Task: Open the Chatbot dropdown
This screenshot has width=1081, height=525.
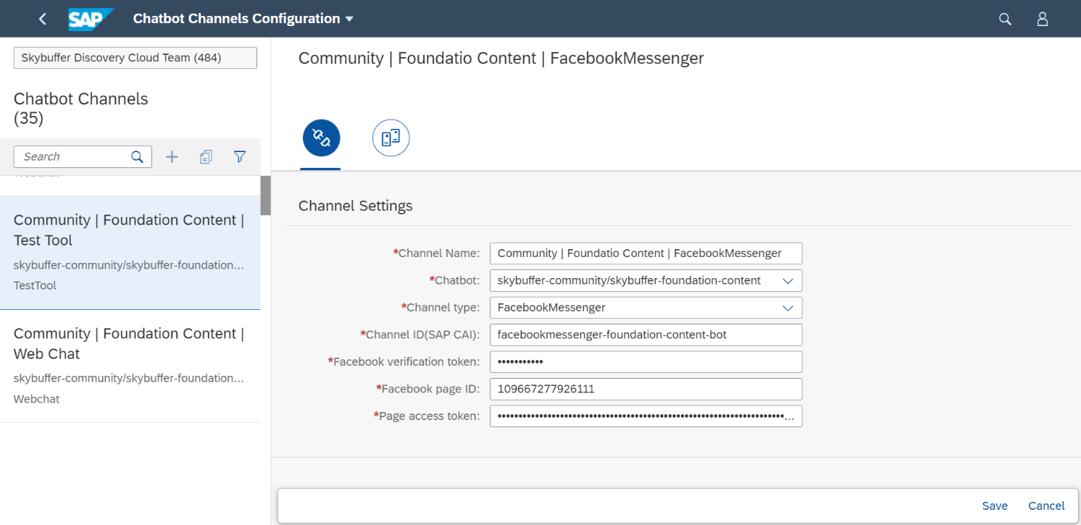Action: [788, 280]
